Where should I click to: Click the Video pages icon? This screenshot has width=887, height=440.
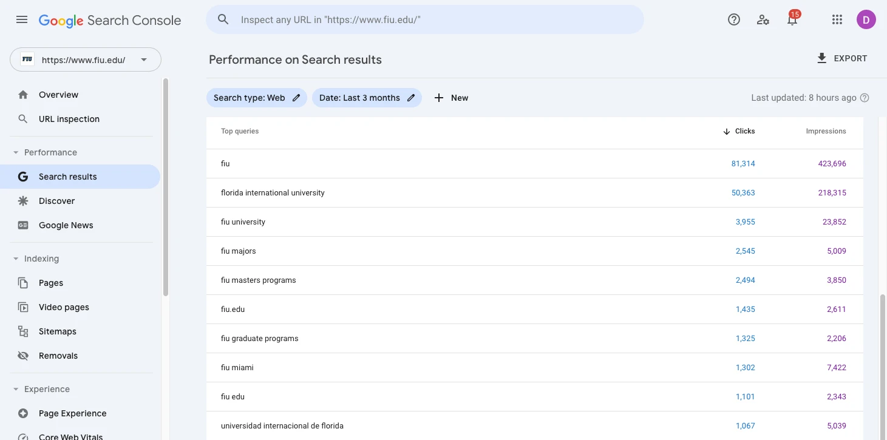click(x=23, y=307)
